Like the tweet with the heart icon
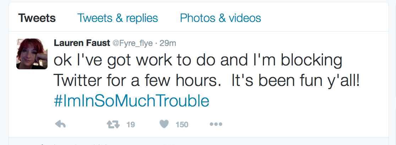The image size is (396, 145). pyautogui.click(x=163, y=124)
